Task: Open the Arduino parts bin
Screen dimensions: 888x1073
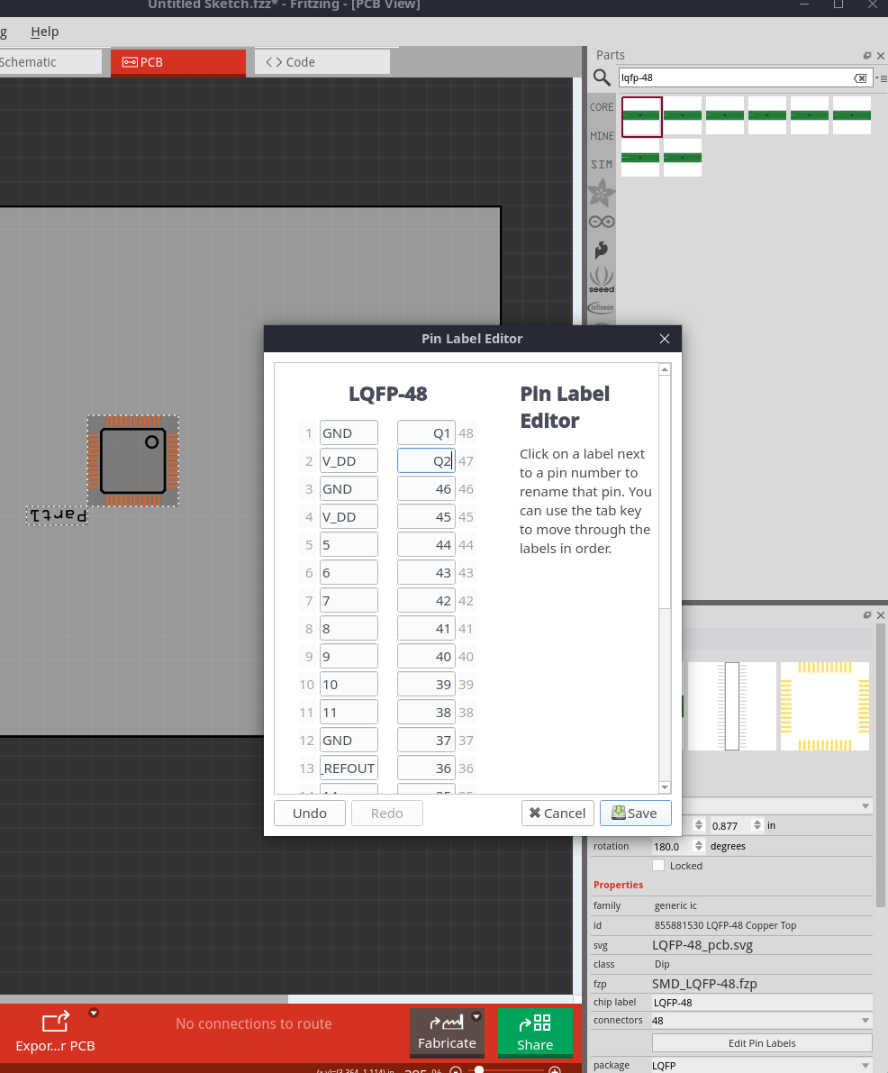Action: click(602, 222)
